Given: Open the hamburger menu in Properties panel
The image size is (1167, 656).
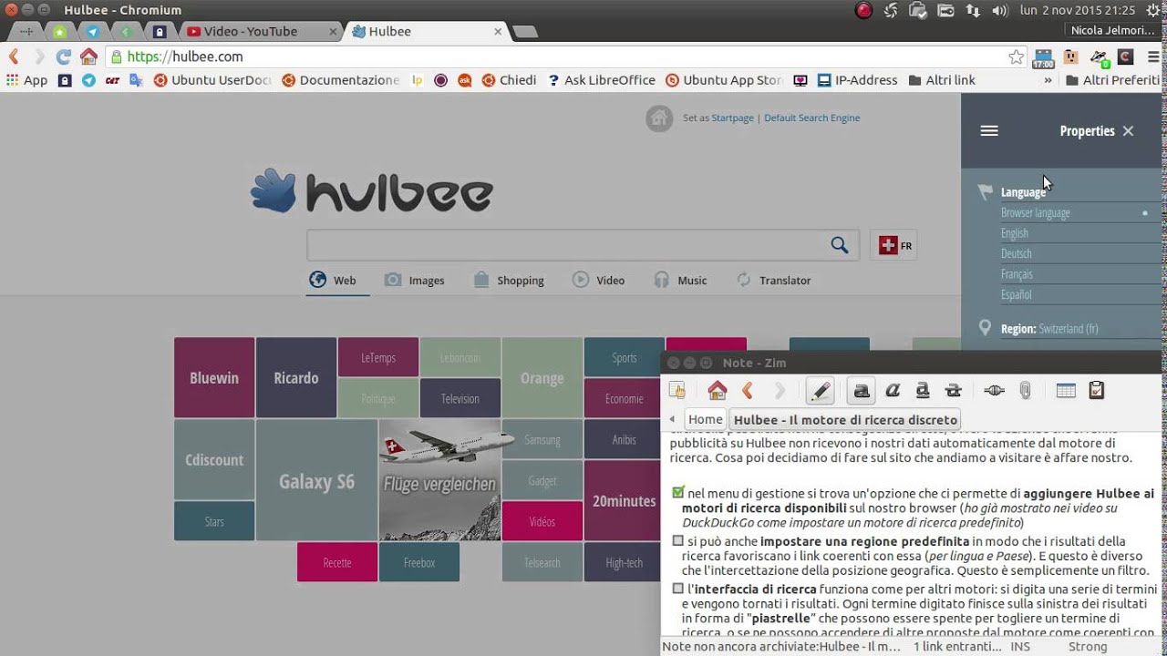Looking at the screenshot, I should click(x=989, y=131).
